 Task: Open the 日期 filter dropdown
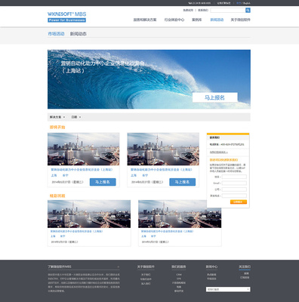tap(76, 117)
